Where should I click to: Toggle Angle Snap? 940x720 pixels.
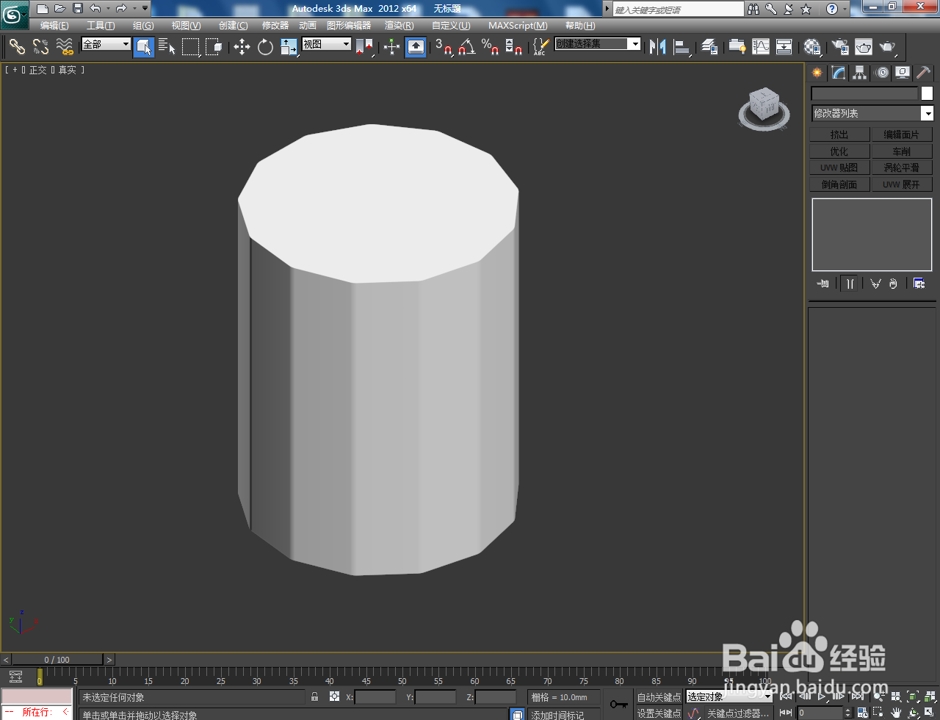pyautogui.click(x=466, y=47)
